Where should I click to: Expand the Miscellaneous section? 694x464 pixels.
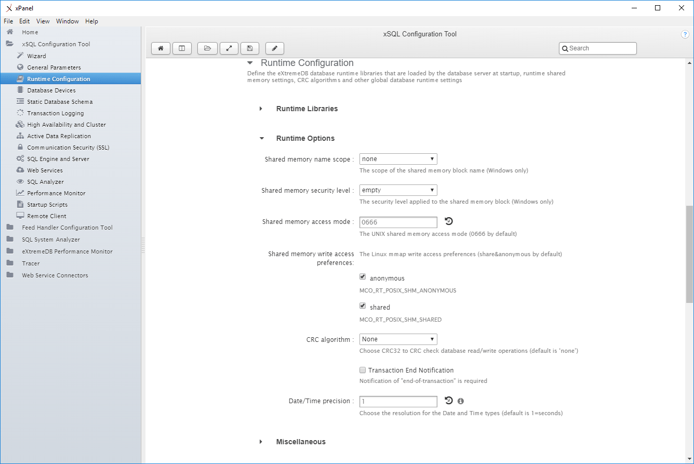tap(261, 442)
